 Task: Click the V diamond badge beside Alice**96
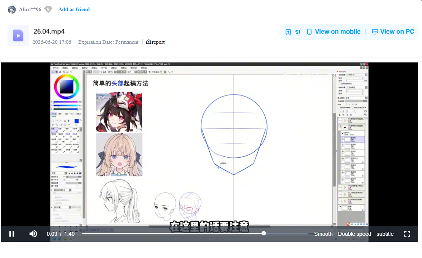(48, 9)
